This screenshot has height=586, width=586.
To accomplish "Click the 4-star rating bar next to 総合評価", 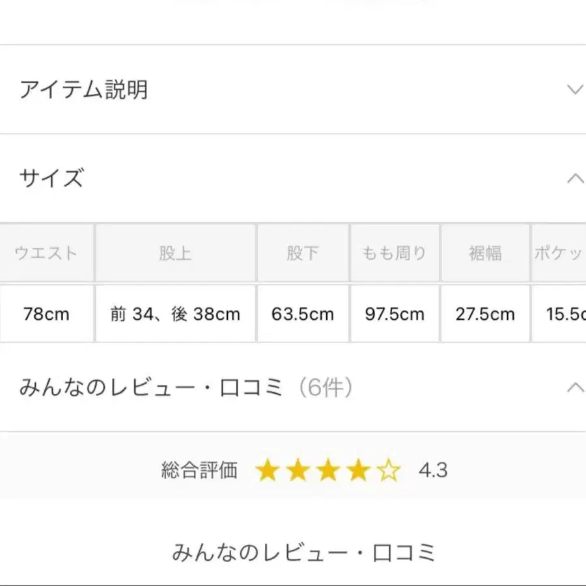I will coord(328,470).
